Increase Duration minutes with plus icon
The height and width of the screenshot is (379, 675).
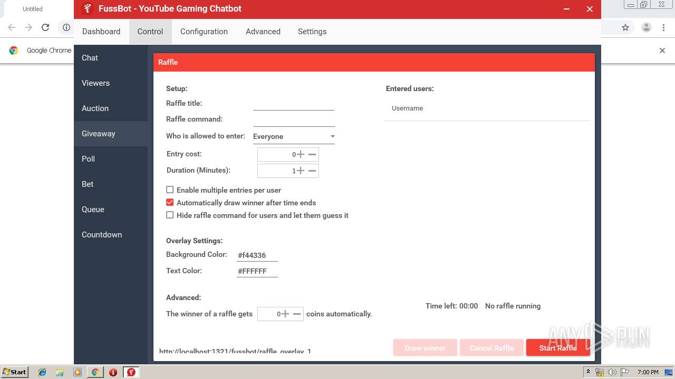pos(301,171)
